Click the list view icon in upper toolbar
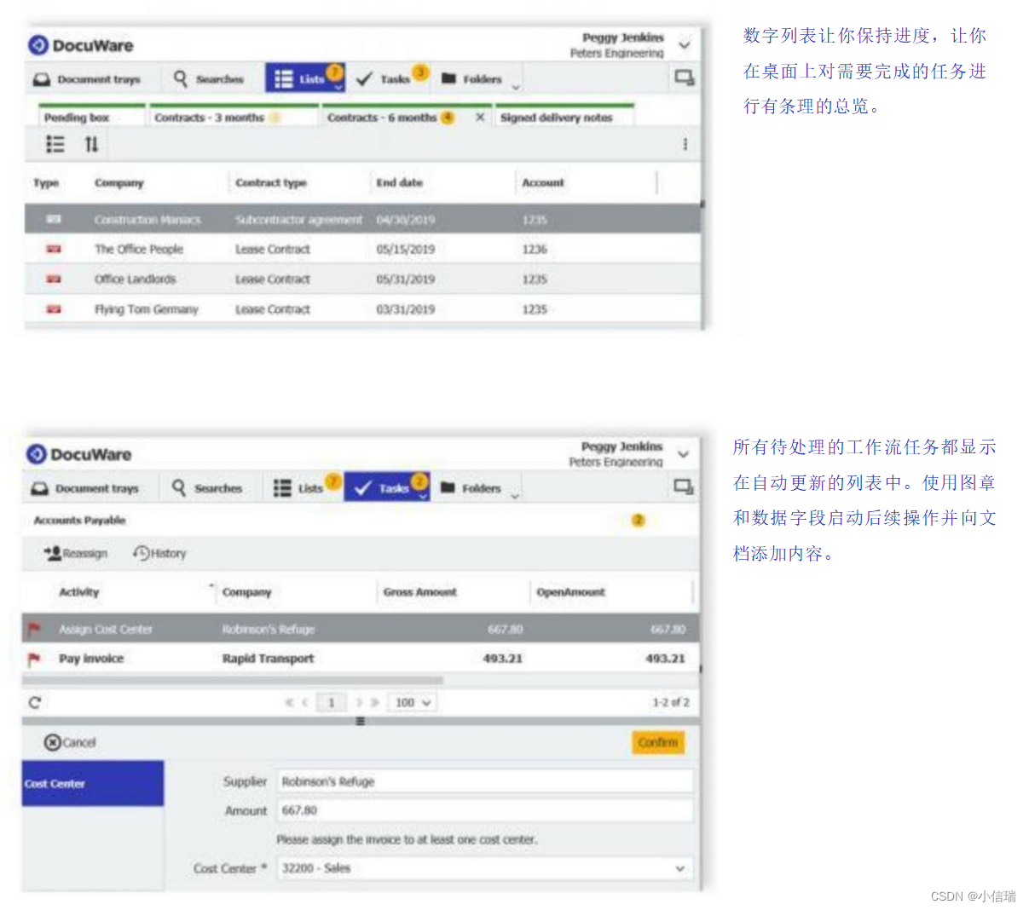 point(55,144)
